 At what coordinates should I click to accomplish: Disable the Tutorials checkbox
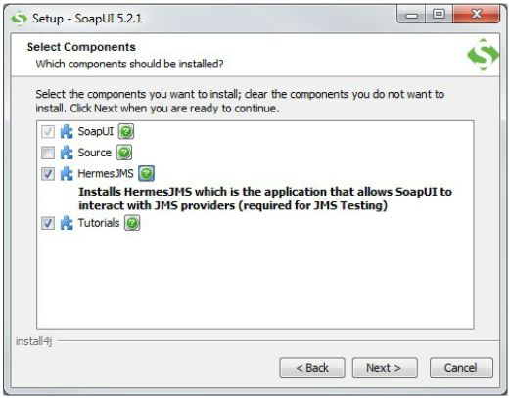pyautogui.click(x=48, y=223)
